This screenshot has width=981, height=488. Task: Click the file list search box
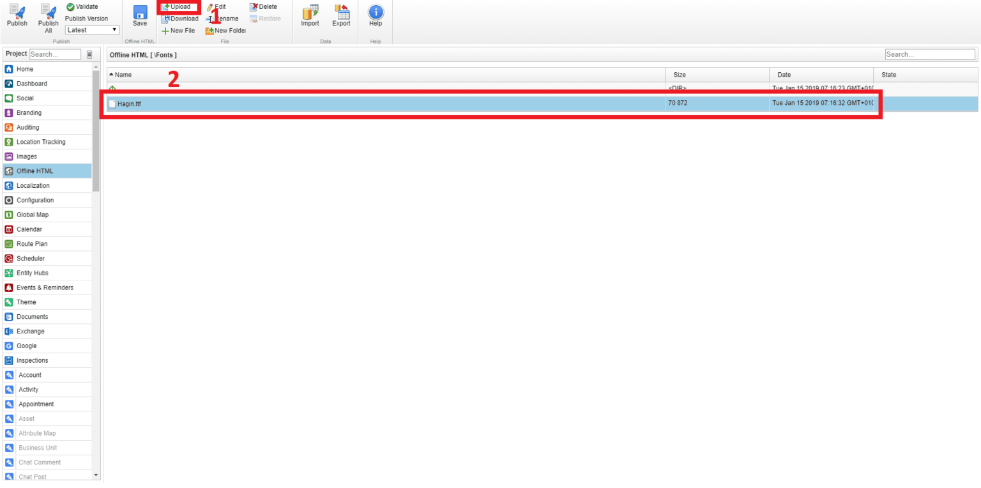930,55
